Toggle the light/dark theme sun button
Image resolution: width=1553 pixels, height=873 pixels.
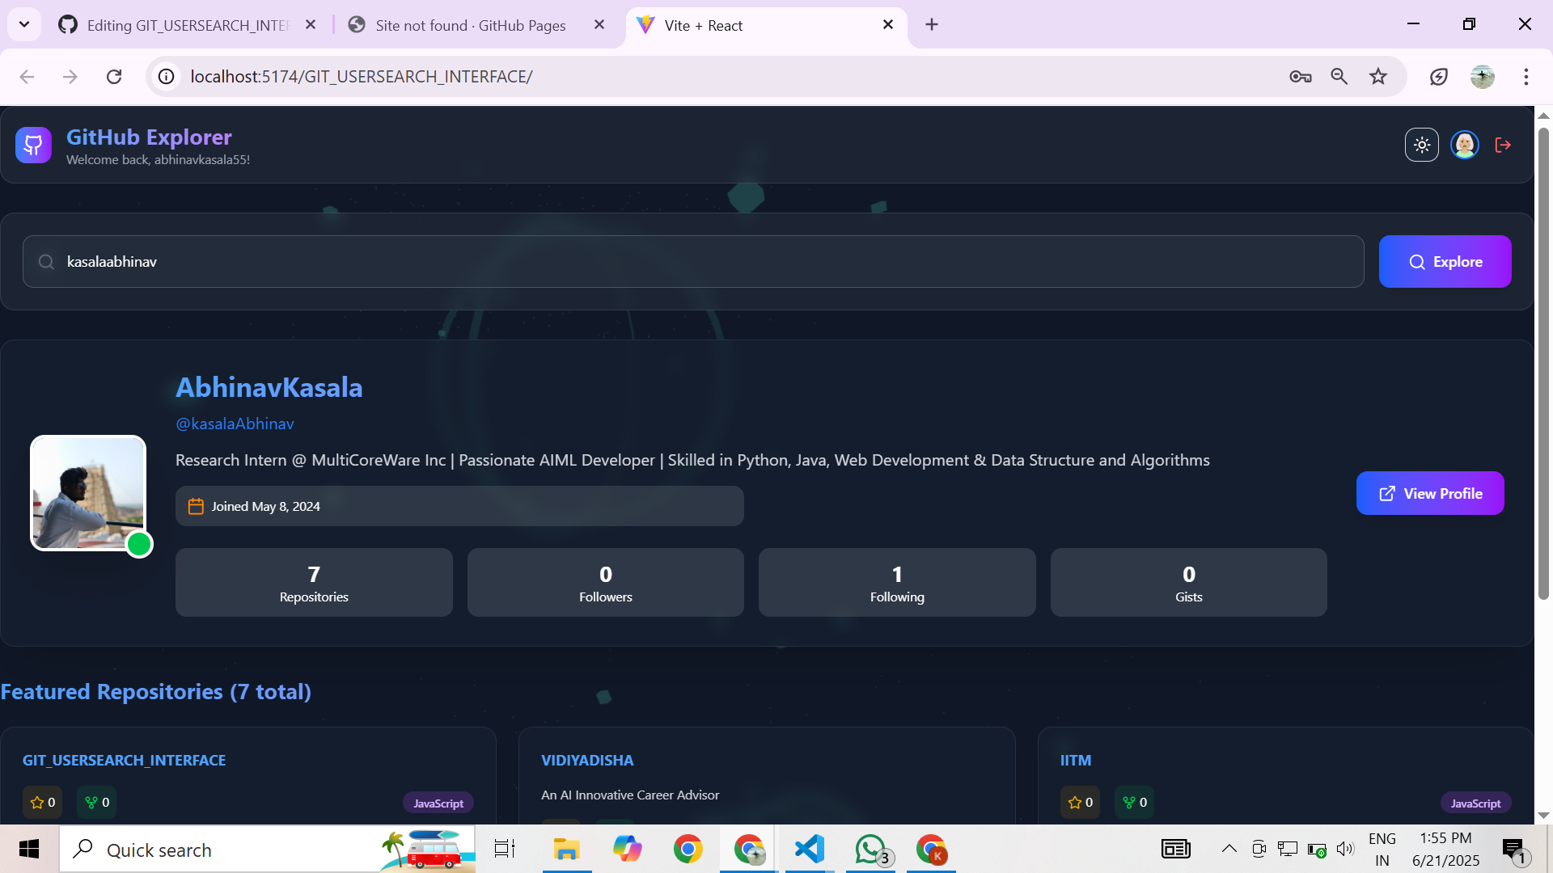click(1422, 145)
